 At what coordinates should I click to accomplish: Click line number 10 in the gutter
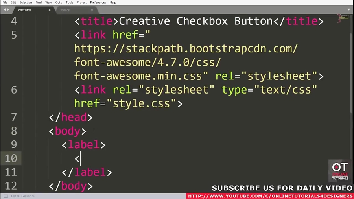pos(11,158)
